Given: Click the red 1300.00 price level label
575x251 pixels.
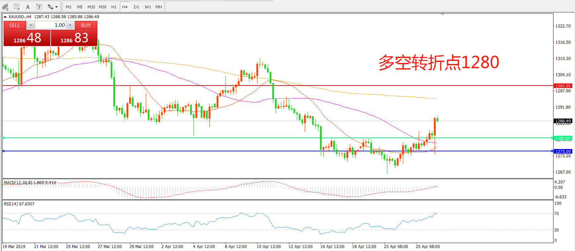Looking at the screenshot, I should 563,86.
